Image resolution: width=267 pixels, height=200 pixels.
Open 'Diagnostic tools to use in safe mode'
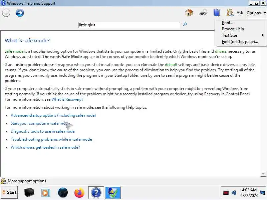43,131
